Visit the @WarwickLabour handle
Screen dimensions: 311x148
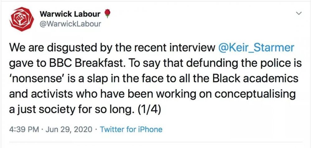click(x=71, y=24)
